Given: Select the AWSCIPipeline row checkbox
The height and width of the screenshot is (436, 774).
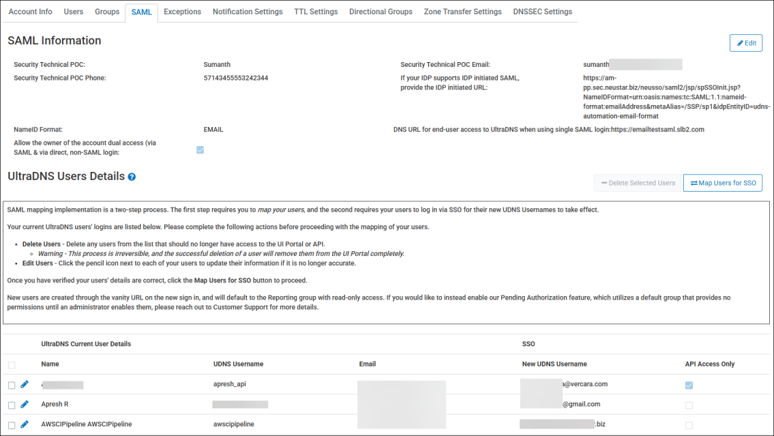Looking at the screenshot, I should tap(12, 425).
